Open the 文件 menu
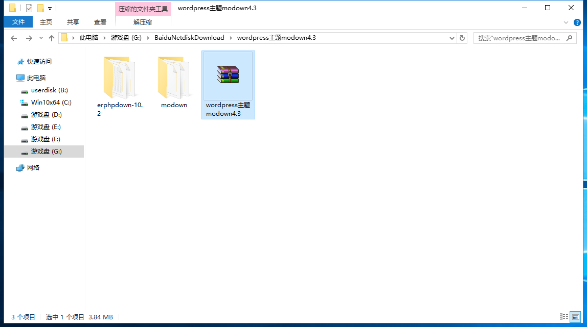Viewport: 587px width, 327px height. (18, 22)
